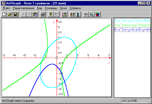Screen dimensions: 152x104
Task: Click the picture icon right of context help
Action: pos(64,14)
